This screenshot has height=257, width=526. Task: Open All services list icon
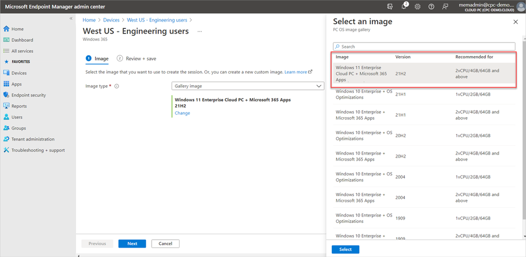pos(6,51)
